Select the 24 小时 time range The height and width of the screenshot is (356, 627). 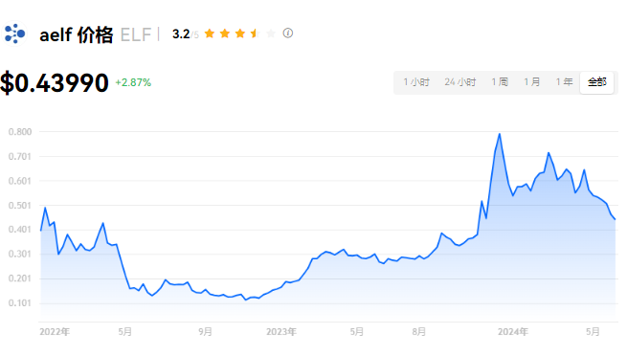click(x=460, y=82)
